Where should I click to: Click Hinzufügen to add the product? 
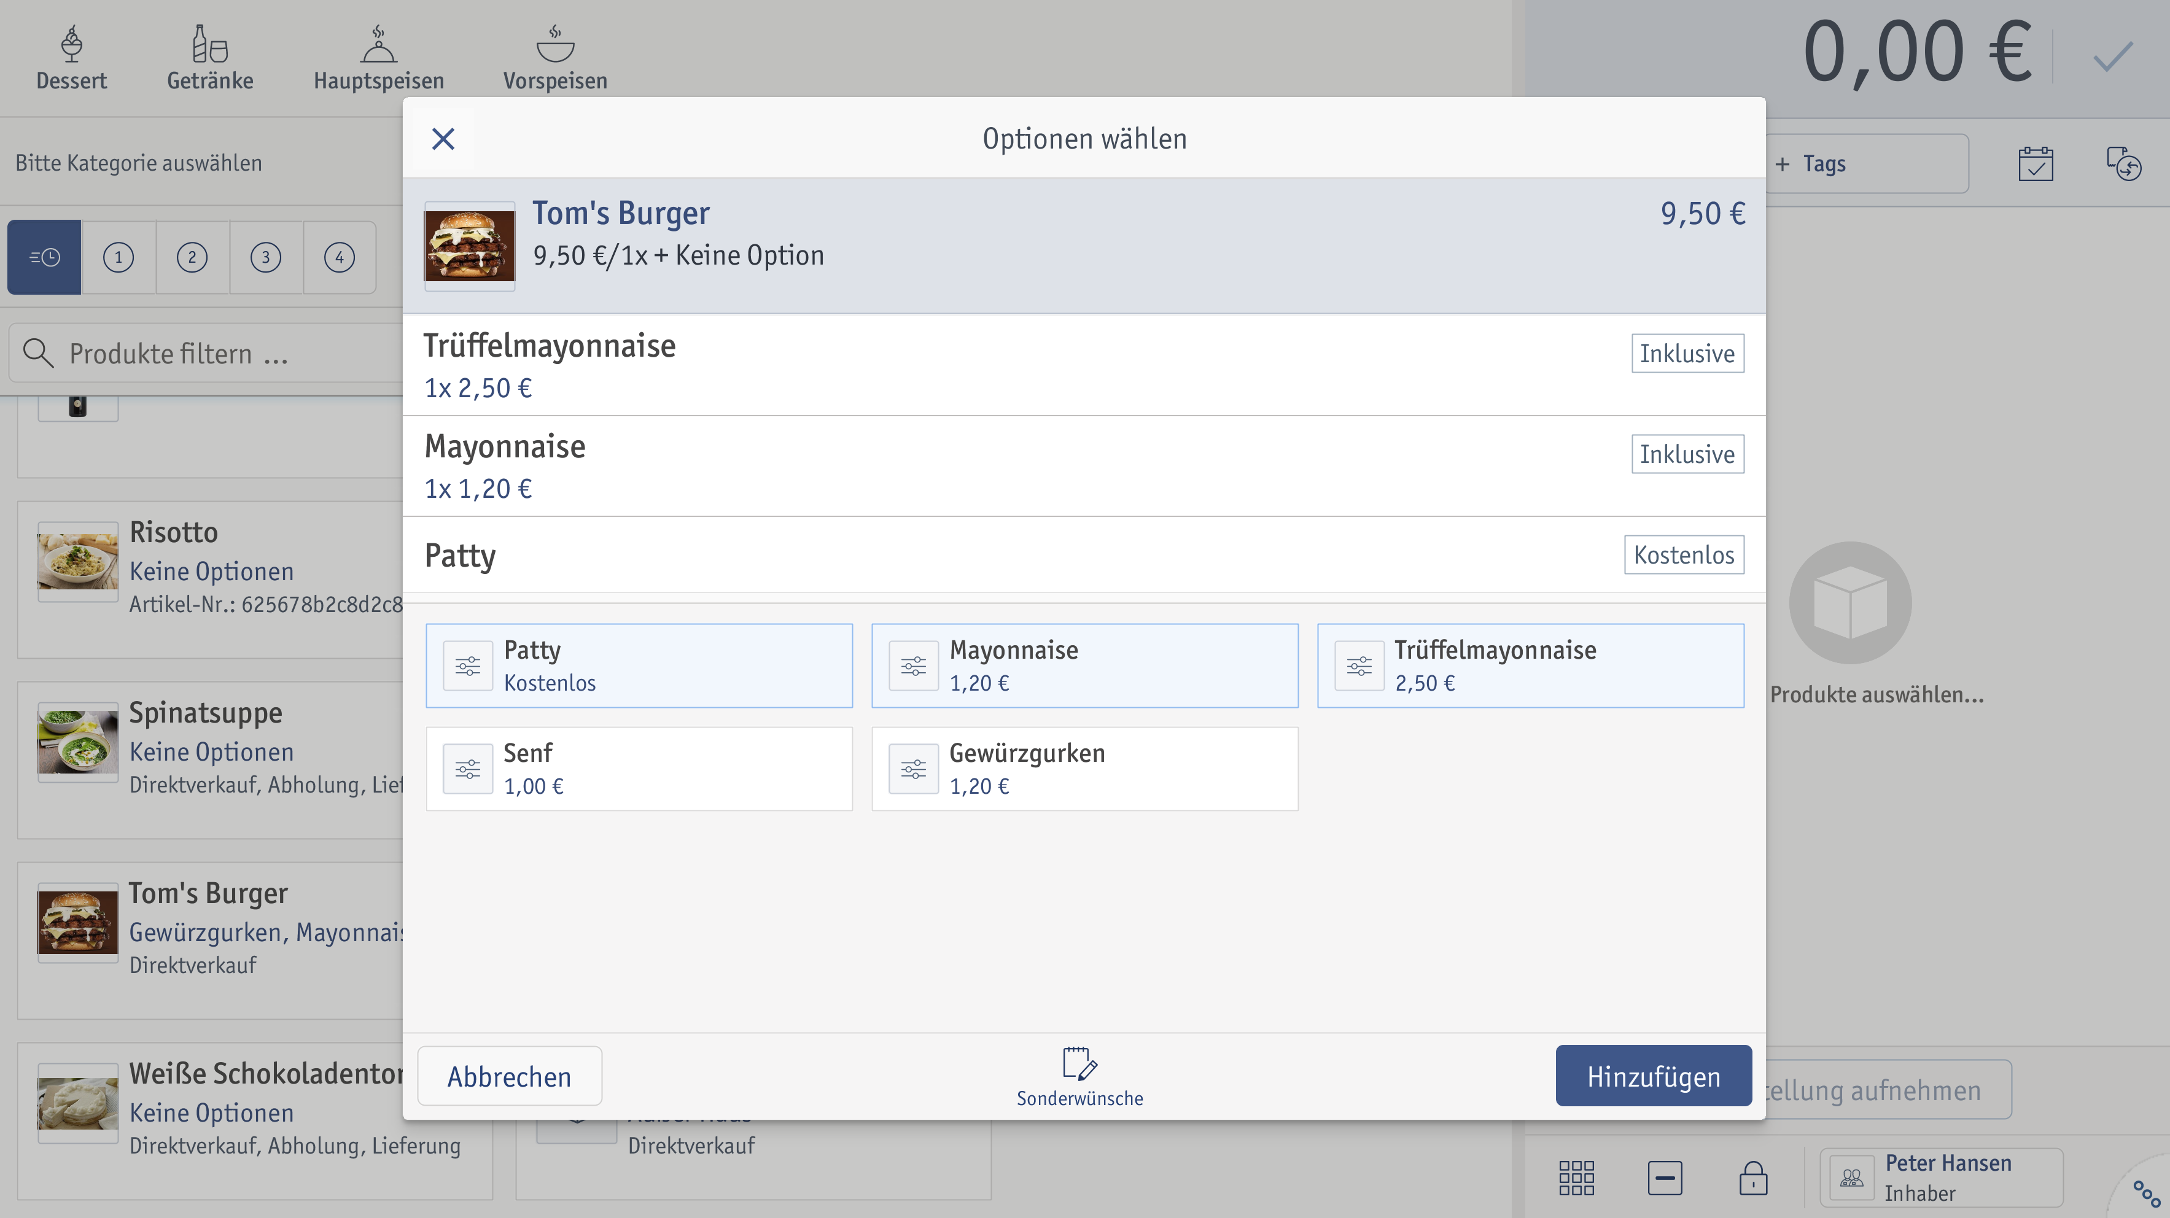click(1654, 1076)
